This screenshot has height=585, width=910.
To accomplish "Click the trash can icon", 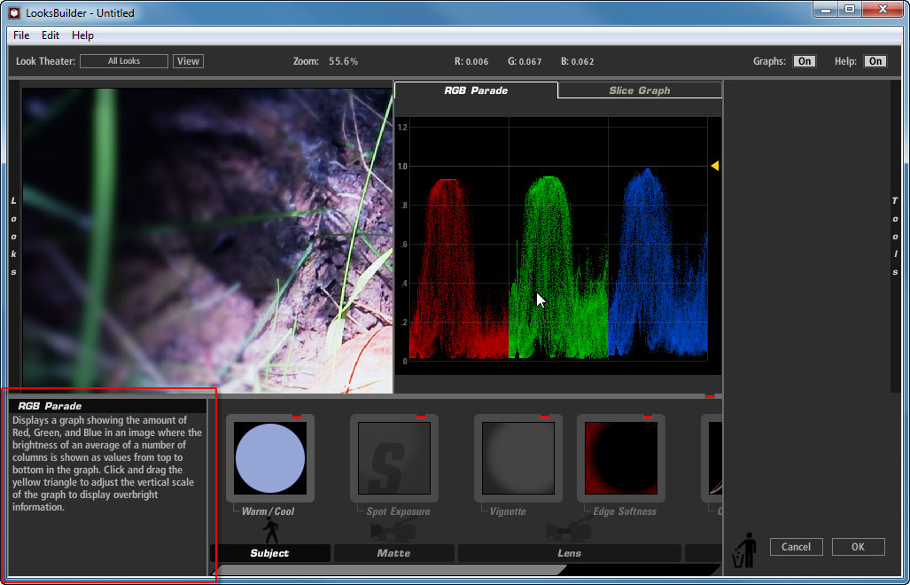I will tap(746, 550).
